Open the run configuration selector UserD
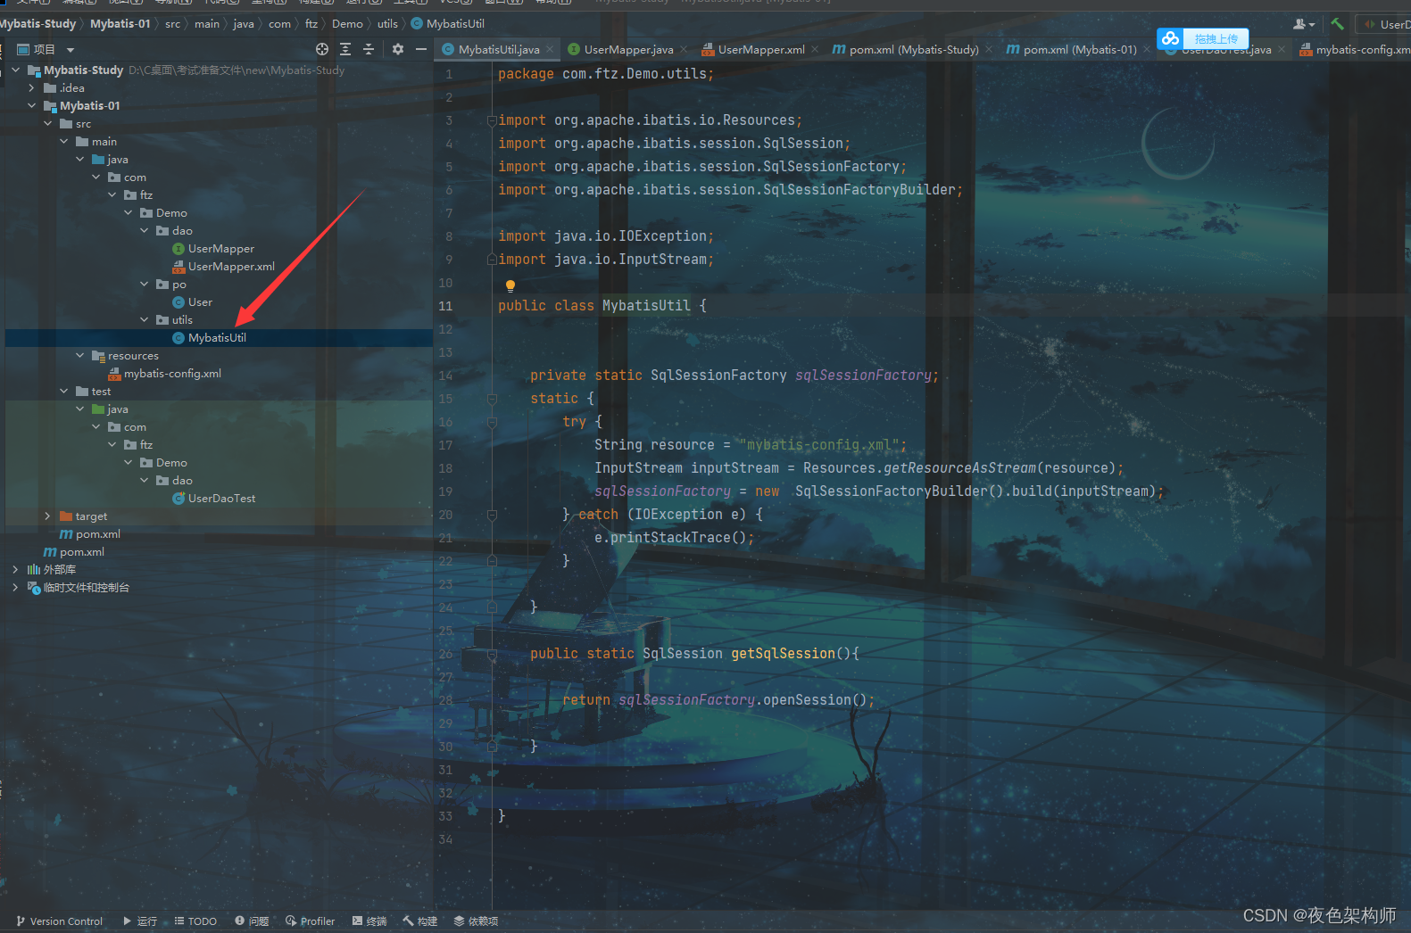The image size is (1411, 933). [x=1384, y=24]
